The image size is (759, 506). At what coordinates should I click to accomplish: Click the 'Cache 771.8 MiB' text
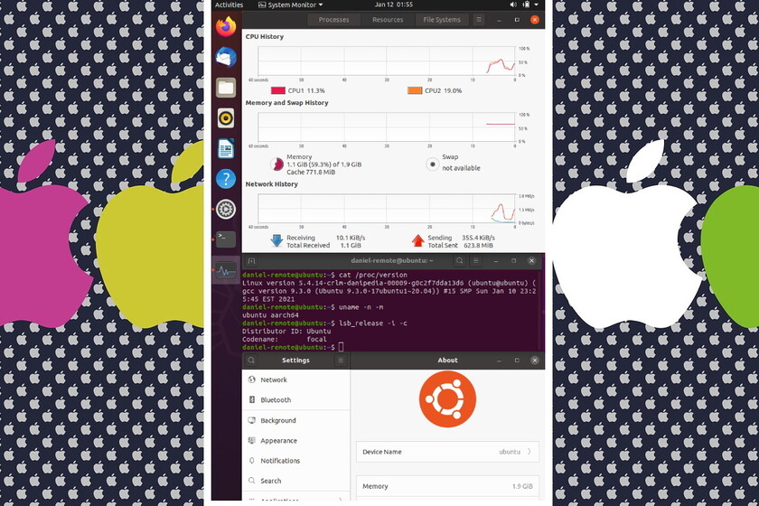pos(310,173)
